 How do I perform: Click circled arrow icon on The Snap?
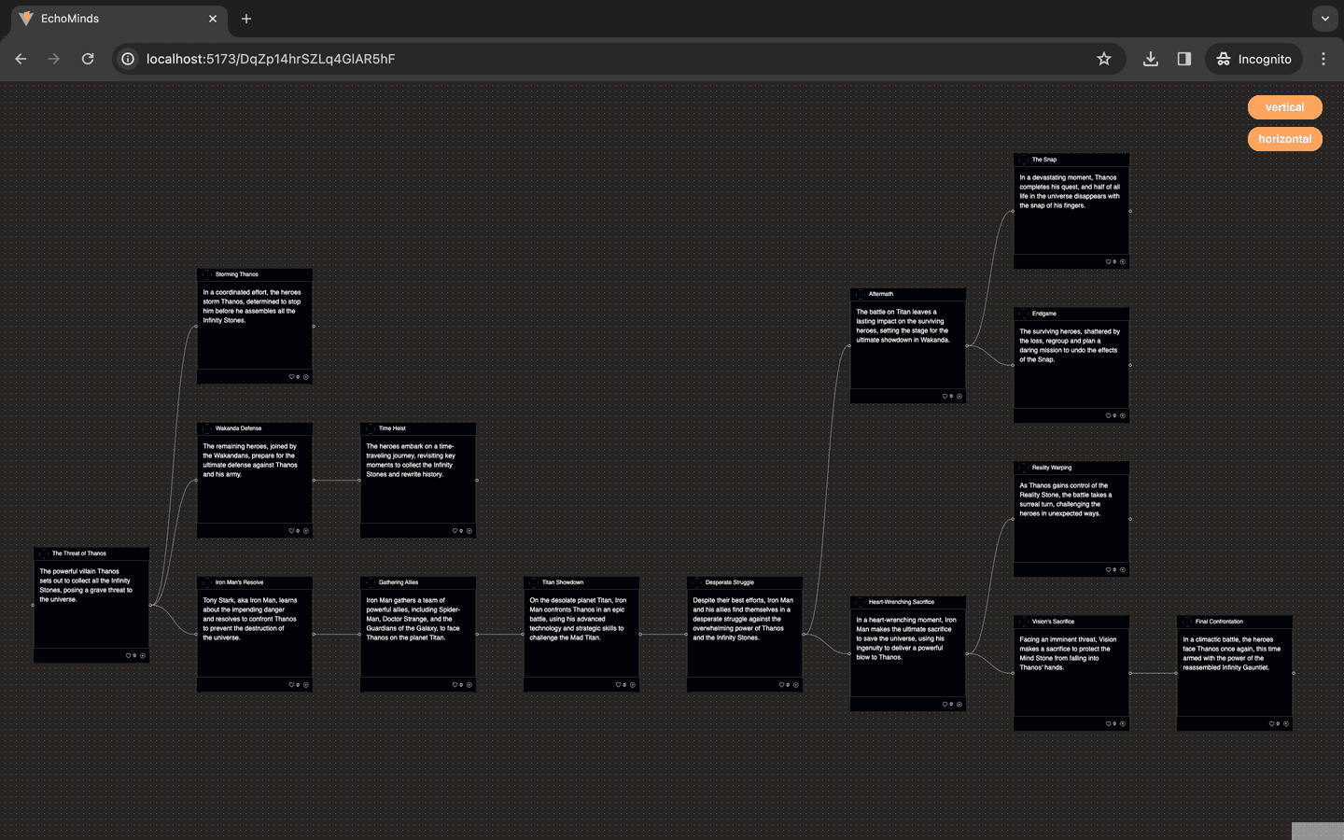pyautogui.click(x=1123, y=262)
